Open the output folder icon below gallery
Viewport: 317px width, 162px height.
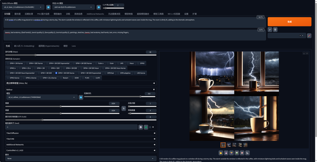pos(221,153)
